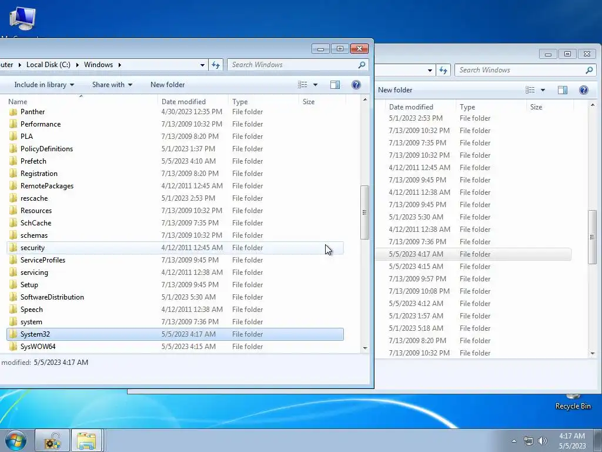Image resolution: width=602 pixels, height=452 pixels.
Task: Click the Panther folder icon
Action: (13, 112)
